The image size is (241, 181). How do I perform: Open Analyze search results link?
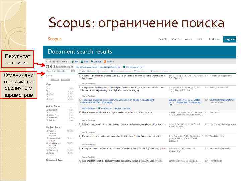[x=135, y=67]
